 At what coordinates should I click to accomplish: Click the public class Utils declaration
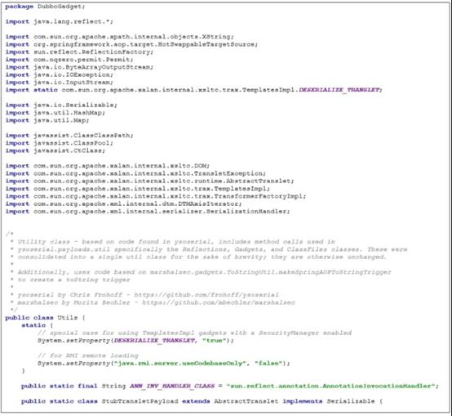coord(45,318)
